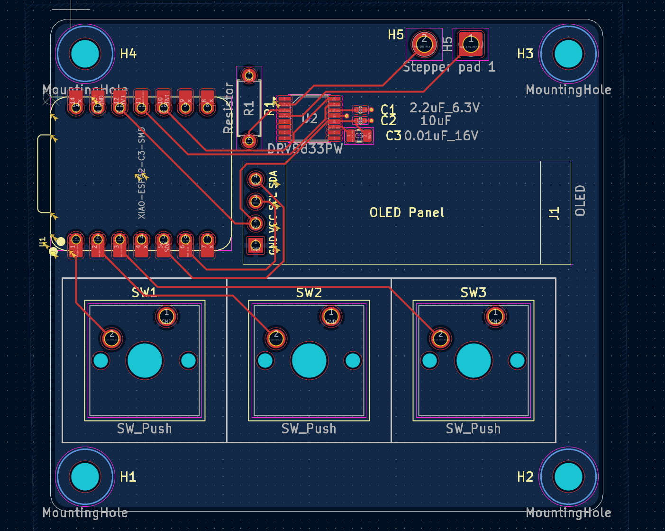Select pad 2 of switch SW3

439,338
